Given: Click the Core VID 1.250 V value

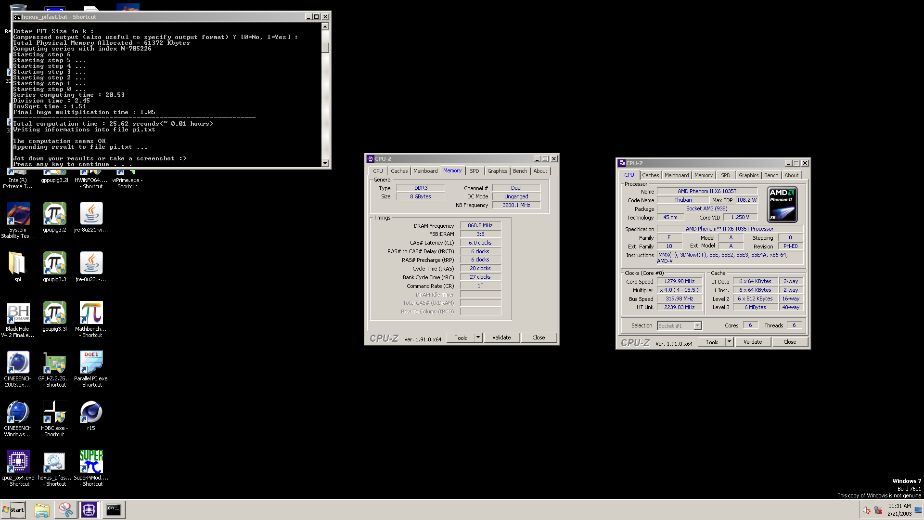Looking at the screenshot, I should pyautogui.click(x=740, y=217).
